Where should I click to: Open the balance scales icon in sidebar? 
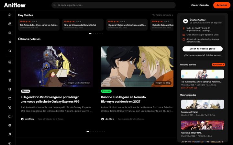click(x=10, y=125)
